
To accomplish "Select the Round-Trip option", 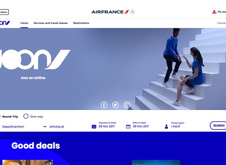I will [10, 116].
